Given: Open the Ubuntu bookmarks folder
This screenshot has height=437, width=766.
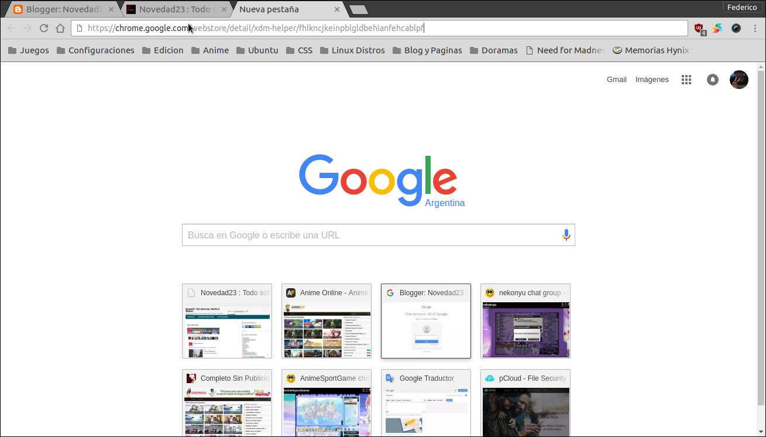Looking at the screenshot, I should (257, 50).
